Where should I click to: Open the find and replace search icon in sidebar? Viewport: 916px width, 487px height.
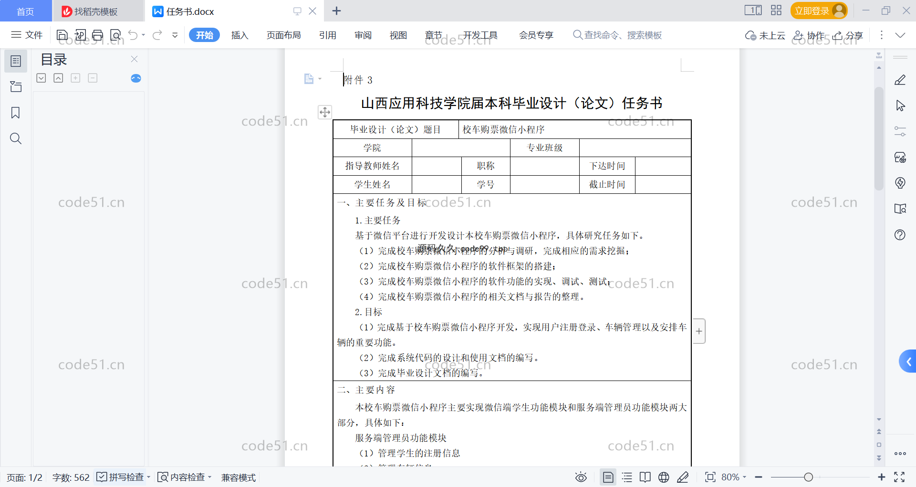point(16,138)
